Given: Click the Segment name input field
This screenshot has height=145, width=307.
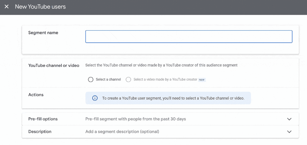Looking at the screenshot, I should (x=189, y=36).
